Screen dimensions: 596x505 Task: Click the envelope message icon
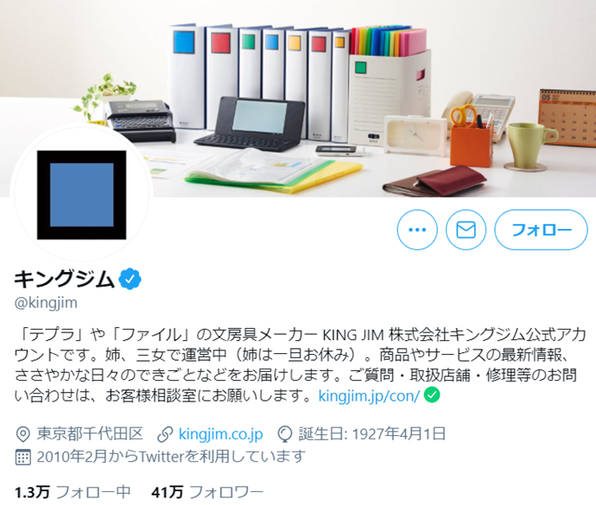[466, 230]
